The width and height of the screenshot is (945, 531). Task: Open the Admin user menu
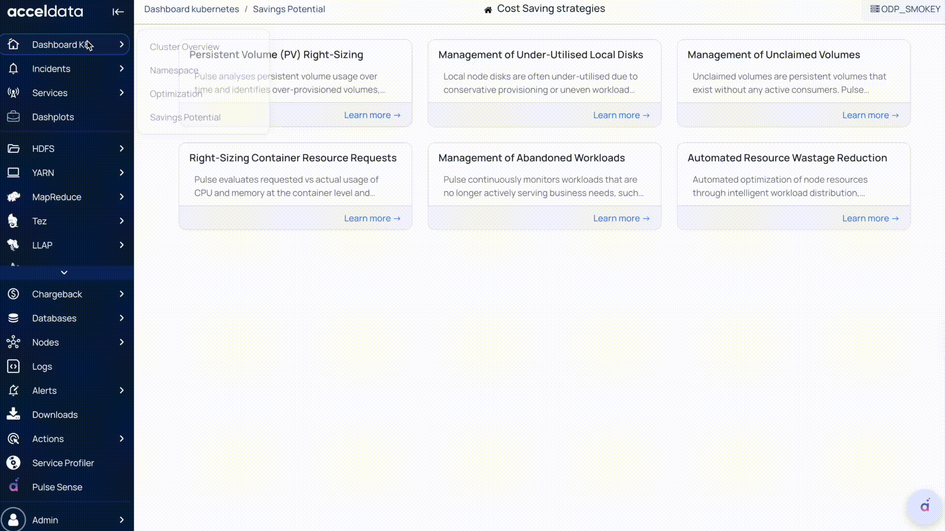45,520
